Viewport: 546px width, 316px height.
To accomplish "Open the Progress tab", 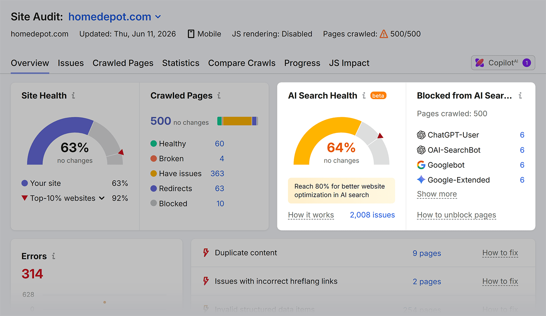I will click(302, 63).
